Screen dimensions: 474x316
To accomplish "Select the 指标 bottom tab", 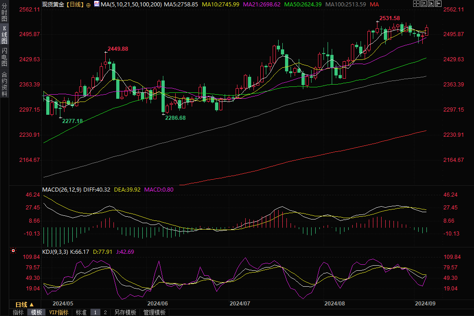I will pyautogui.click(x=18, y=312).
